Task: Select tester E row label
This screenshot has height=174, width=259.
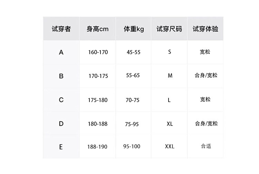Action: coord(61,147)
